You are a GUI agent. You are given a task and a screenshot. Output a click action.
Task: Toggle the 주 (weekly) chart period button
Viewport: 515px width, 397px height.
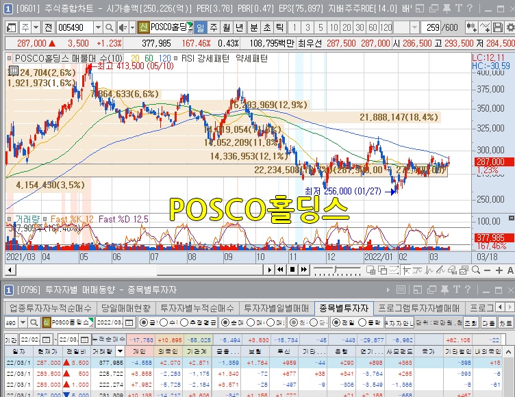click(214, 27)
